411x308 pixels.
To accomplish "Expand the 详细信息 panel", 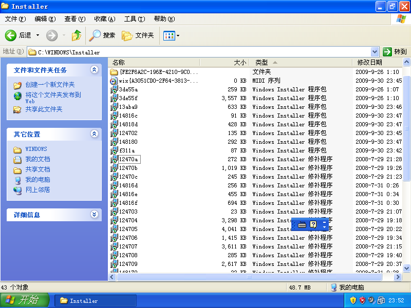I will (95, 215).
